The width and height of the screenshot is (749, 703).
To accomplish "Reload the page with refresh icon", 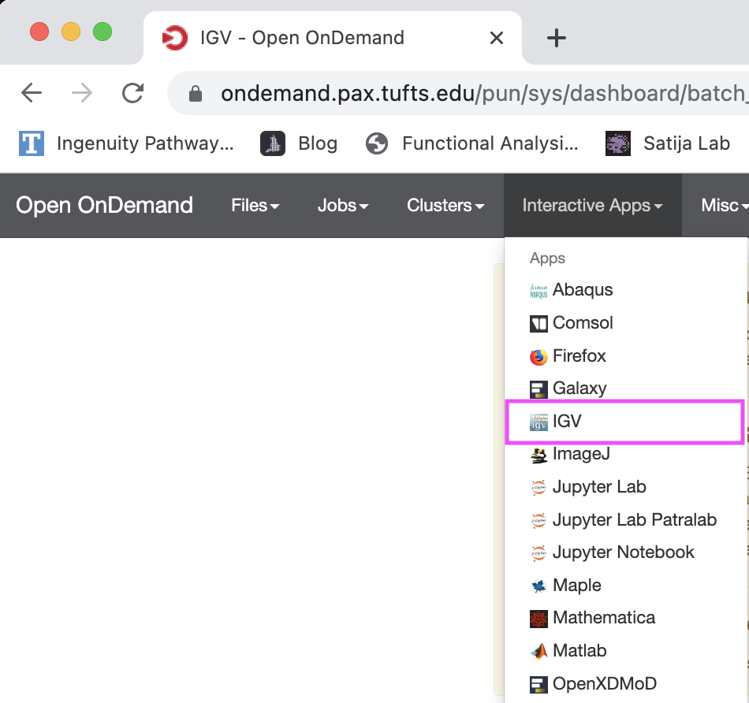I will coord(132,93).
